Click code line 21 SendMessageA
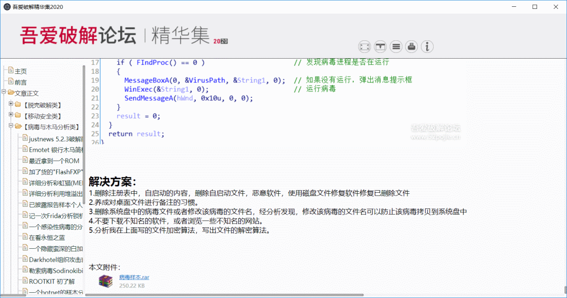 tap(188, 98)
